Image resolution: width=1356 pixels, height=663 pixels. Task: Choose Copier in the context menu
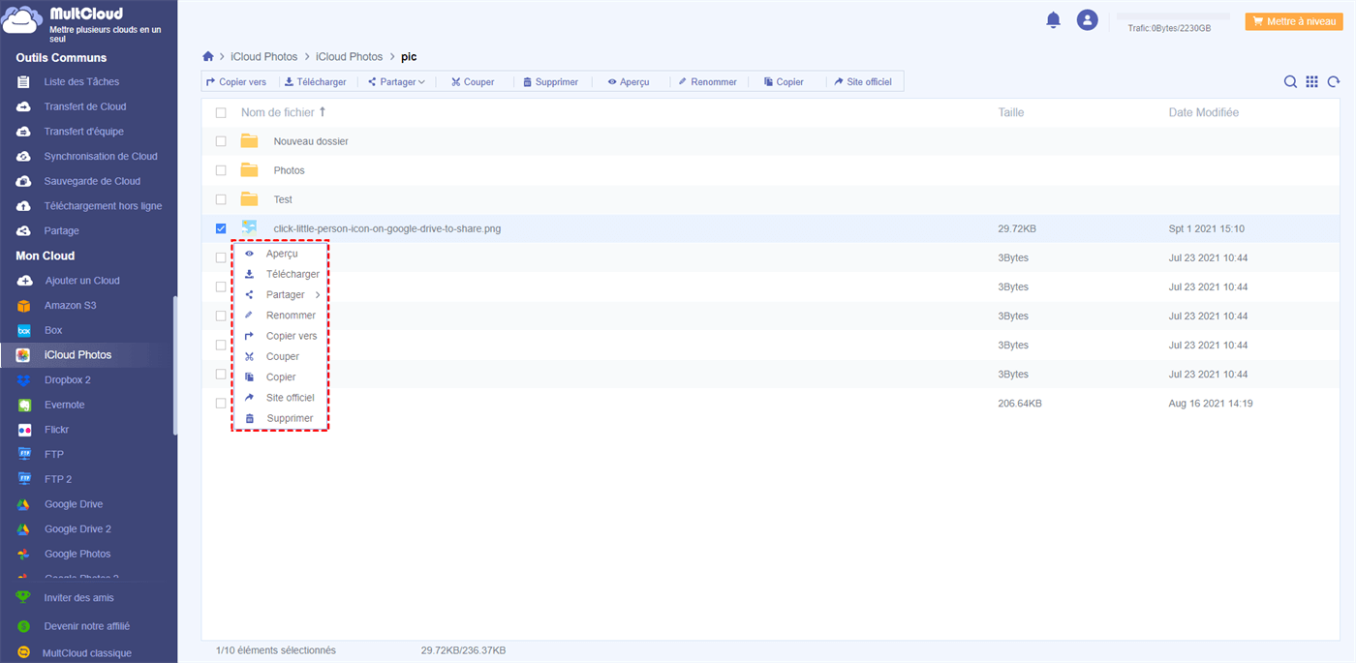point(281,377)
